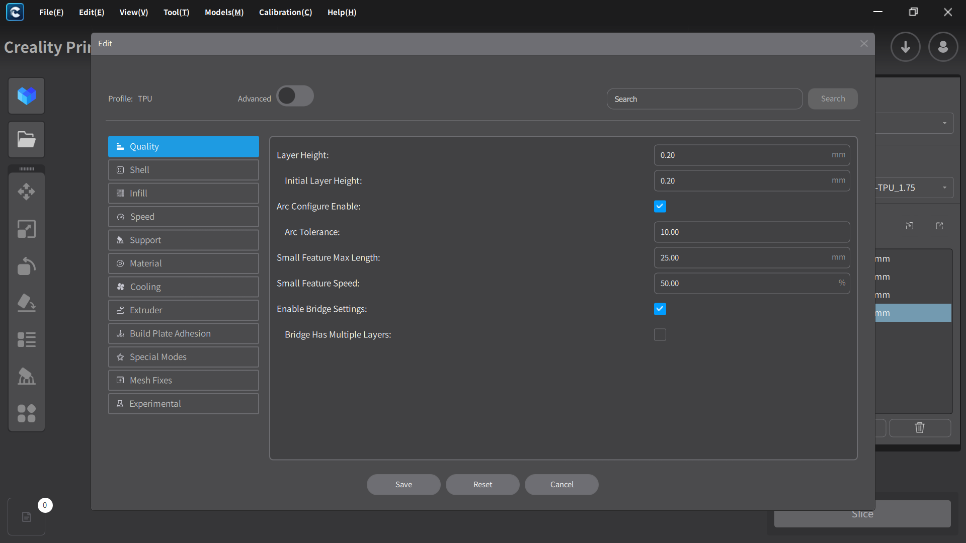
Task: Switch to the Infill settings tab
Action: coord(184,193)
